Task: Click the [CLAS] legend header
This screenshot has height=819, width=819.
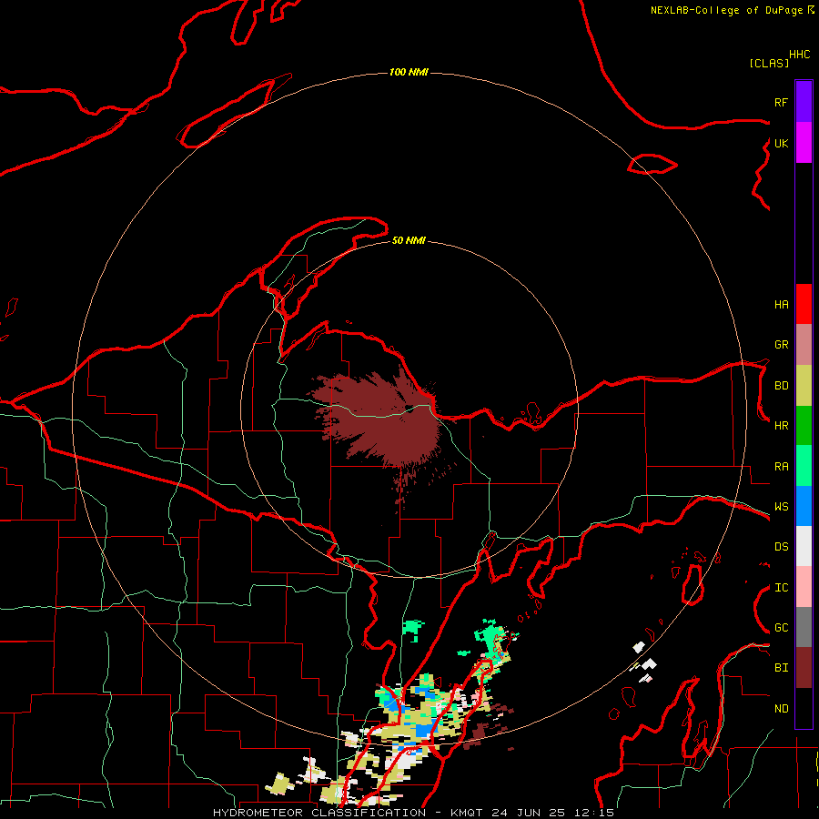Action: coord(769,63)
